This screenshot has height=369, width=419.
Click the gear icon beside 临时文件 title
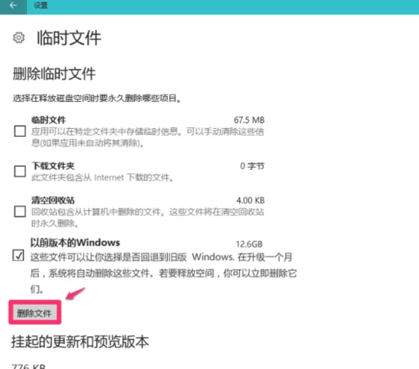pos(19,38)
